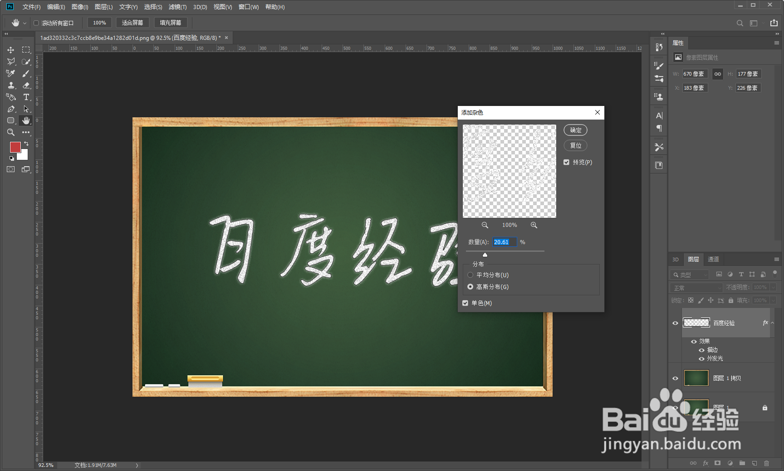The width and height of the screenshot is (784, 471).
Task: Activate the Zoom tool
Action: click(x=10, y=132)
